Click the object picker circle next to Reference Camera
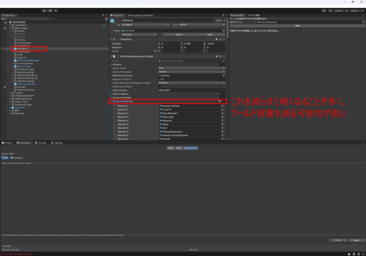The image size is (366, 256). point(224,75)
